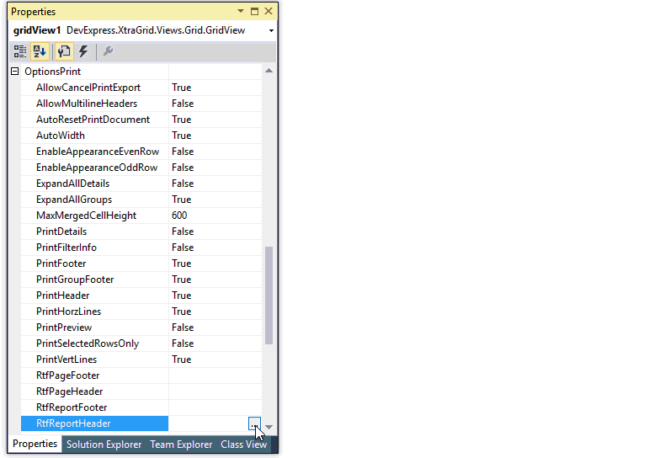This screenshot has width=670, height=458.
Task: Switch to the Properties tab
Action: (35, 444)
